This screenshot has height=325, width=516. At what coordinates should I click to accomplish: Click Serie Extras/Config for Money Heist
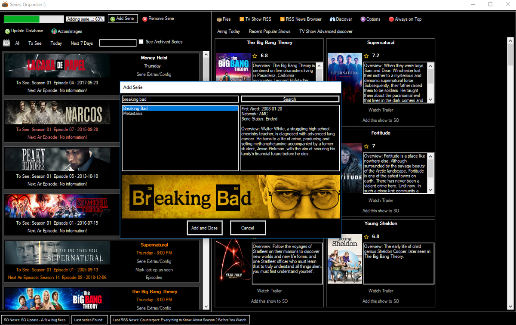[x=154, y=74]
